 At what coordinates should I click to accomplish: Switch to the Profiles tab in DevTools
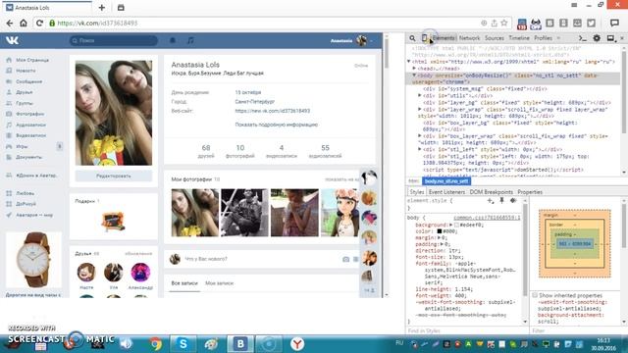tap(543, 38)
